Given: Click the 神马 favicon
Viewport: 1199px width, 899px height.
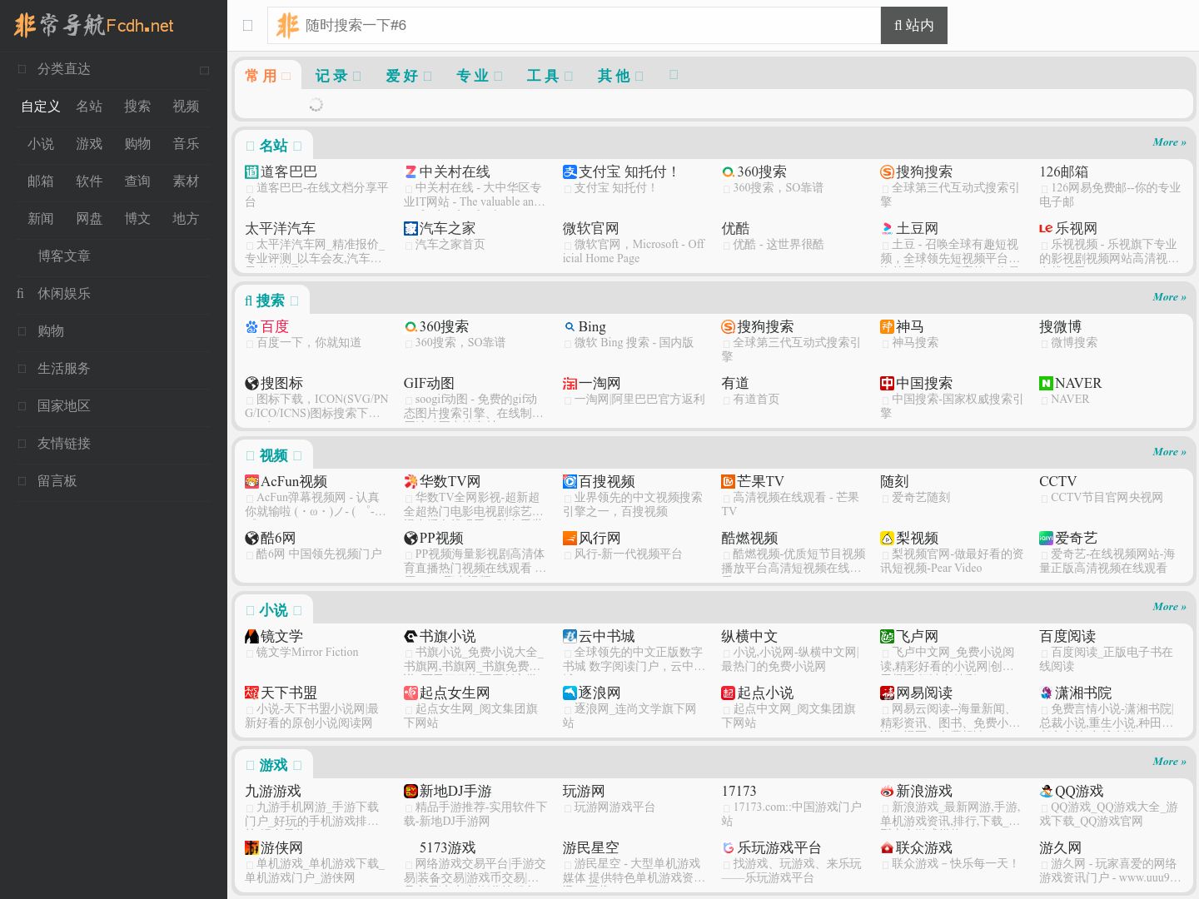Looking at the screenshot, I should click(887, 327).
